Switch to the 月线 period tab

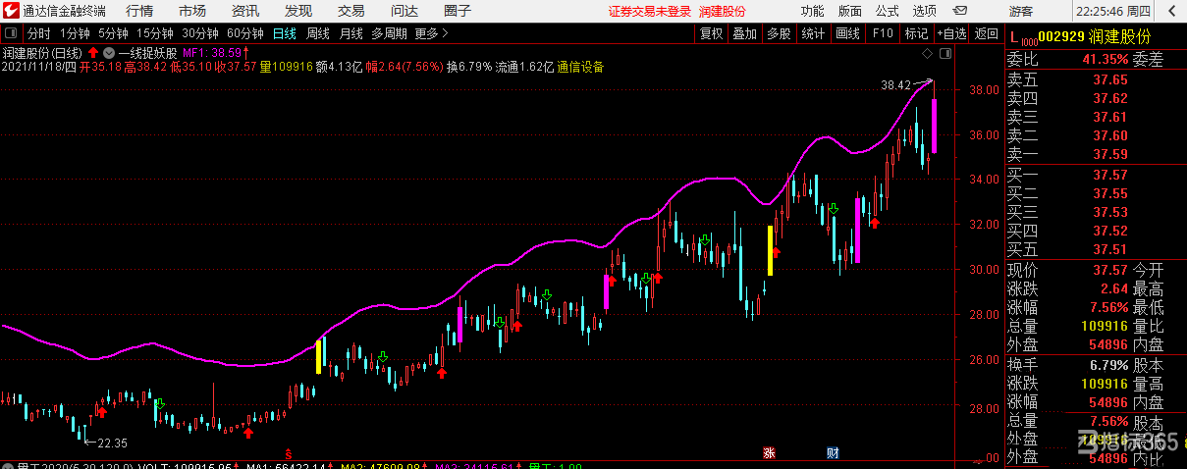coord(351,33)
